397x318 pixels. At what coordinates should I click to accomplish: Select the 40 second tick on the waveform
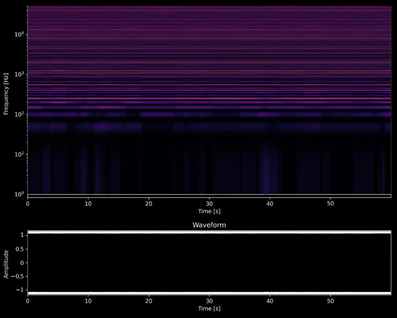point(270,301)
